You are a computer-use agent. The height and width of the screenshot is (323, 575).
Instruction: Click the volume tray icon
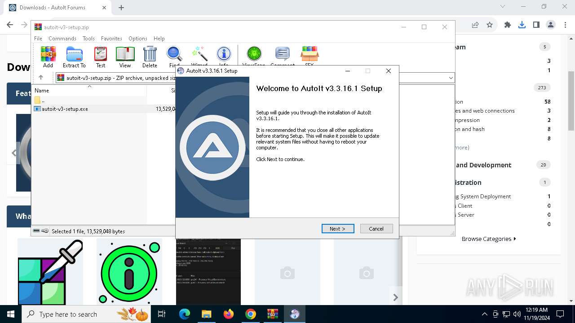pos(517,314)
